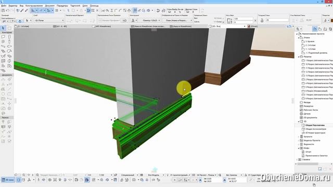Toggle Grid Snap button in toolbar

[x=57, y=10]
